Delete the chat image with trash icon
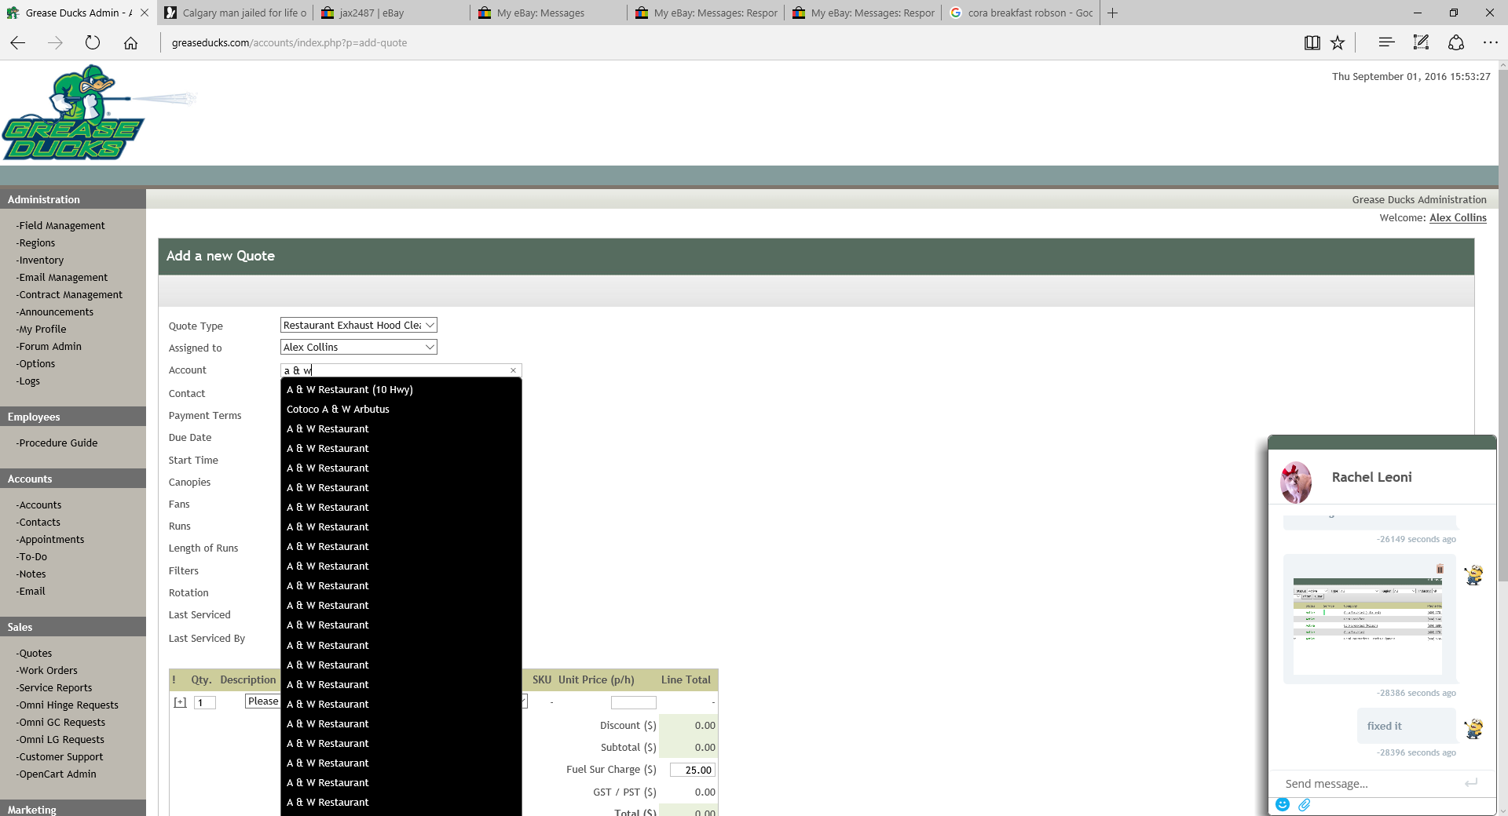The height and width of the screenshot is (816, 1508). [x=1440, y=569]
